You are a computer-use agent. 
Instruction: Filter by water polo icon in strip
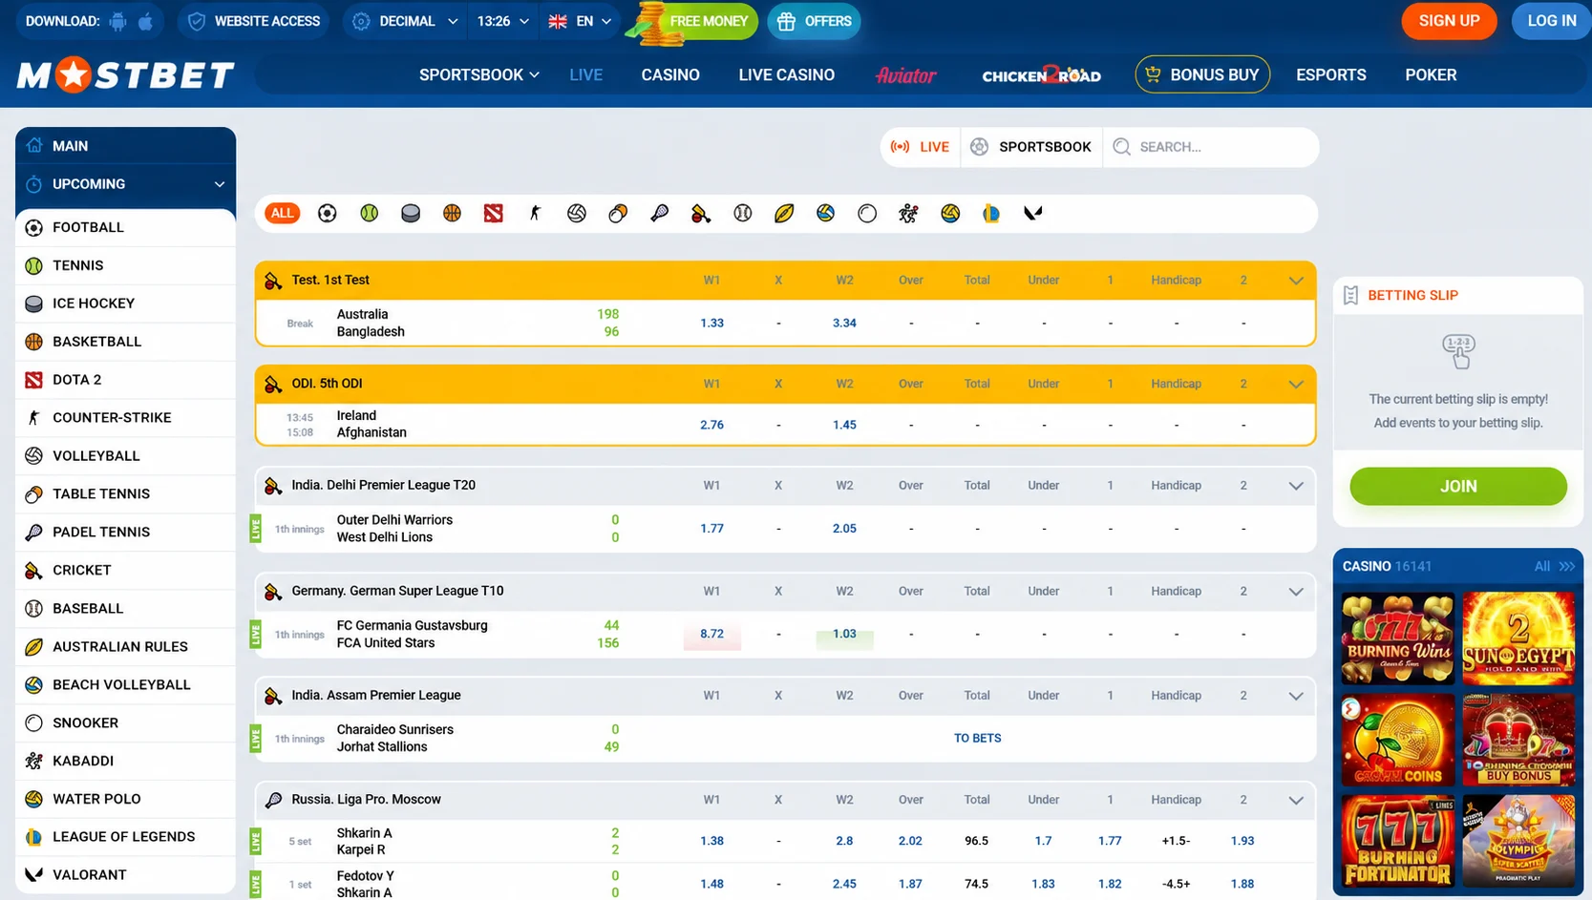coord(950,214)
